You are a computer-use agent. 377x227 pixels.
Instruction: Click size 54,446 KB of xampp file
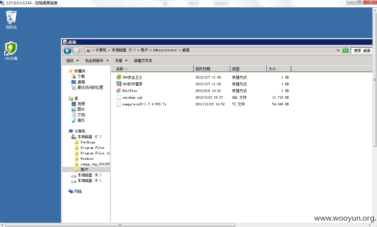[280, 104]
